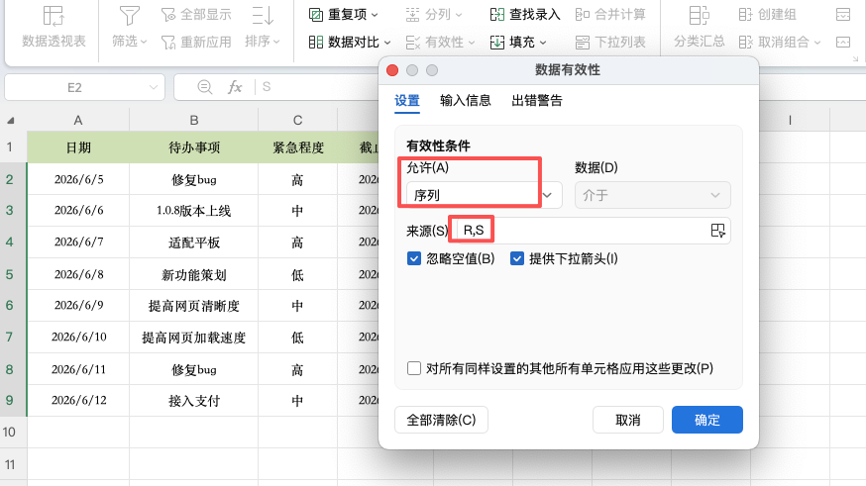Click the 确定 button

(x=706, y=421)
